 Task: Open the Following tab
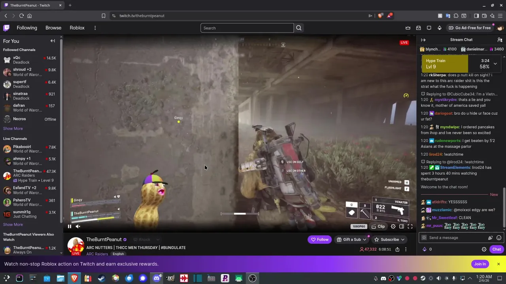tap(27, 28)
